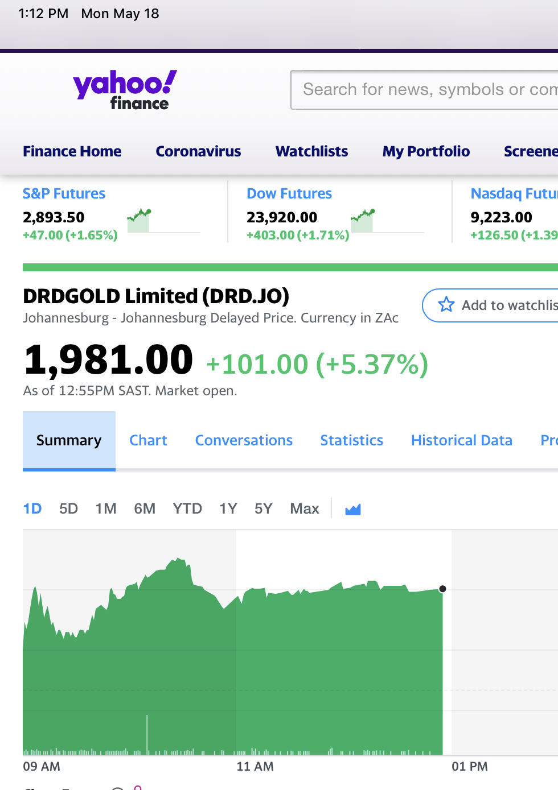Select the 5D chart range
Screen dimensions: 558x790
(68, 508)
